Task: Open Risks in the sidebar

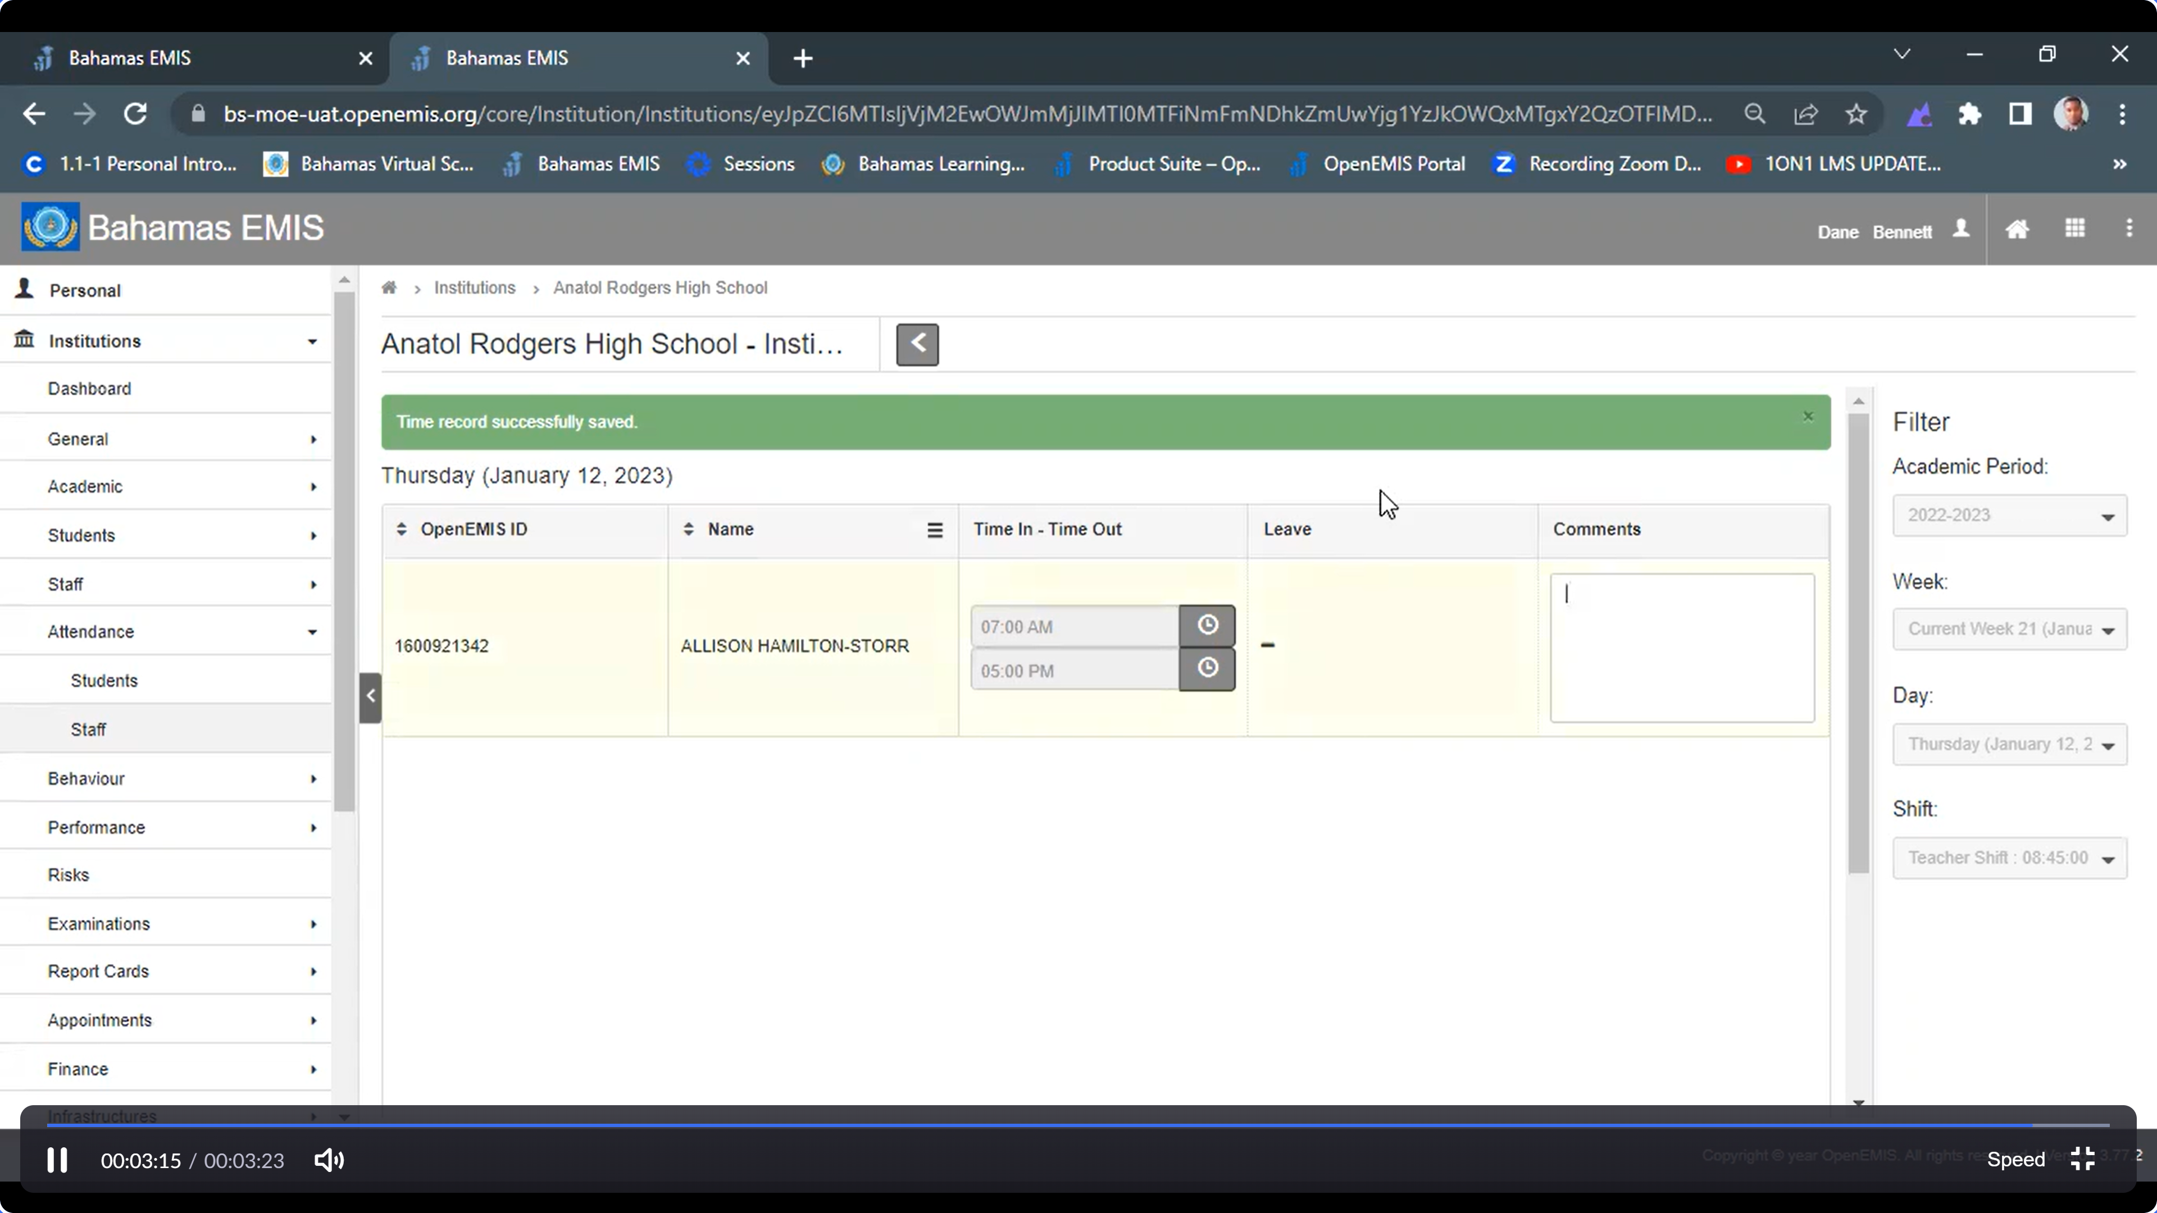Action: (166, 875)
